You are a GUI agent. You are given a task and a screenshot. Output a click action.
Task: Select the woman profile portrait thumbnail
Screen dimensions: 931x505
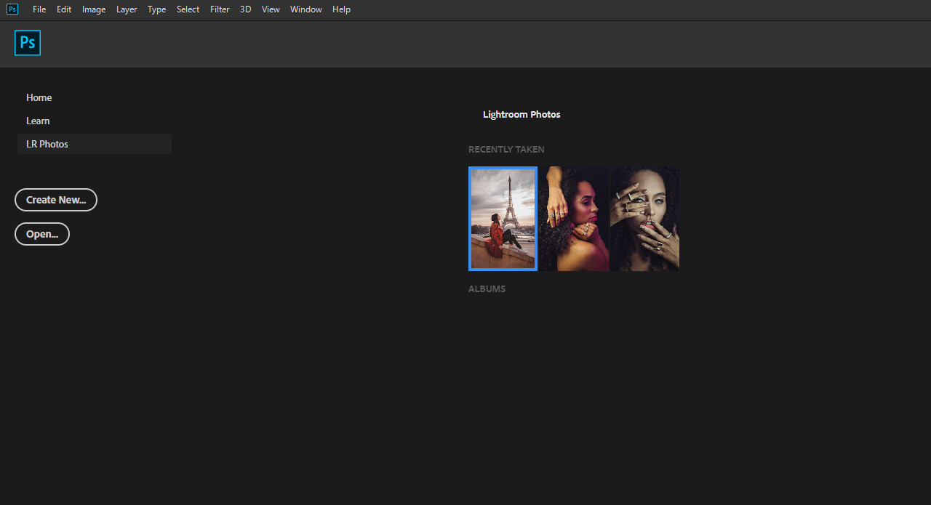pyautogui.click(x=573, y=219)
